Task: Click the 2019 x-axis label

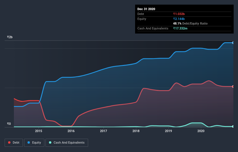Action: [168, 131]
